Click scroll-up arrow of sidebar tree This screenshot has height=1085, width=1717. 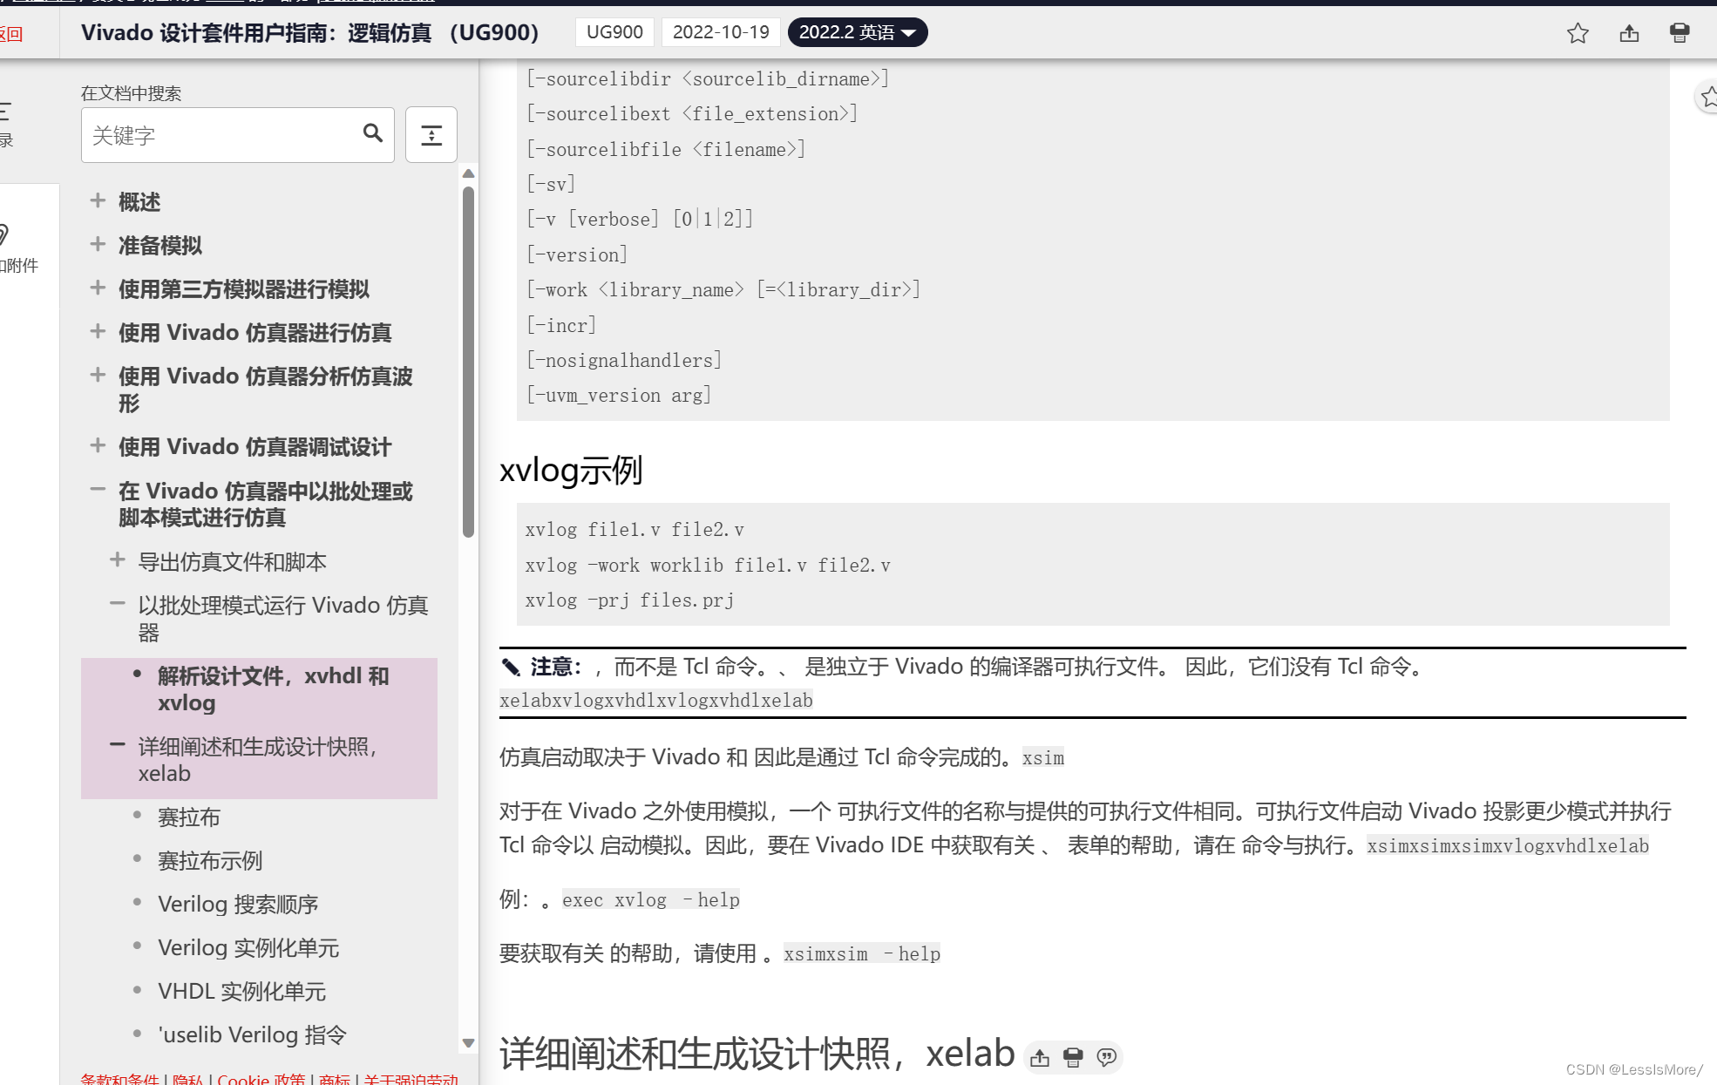(468, 173)
